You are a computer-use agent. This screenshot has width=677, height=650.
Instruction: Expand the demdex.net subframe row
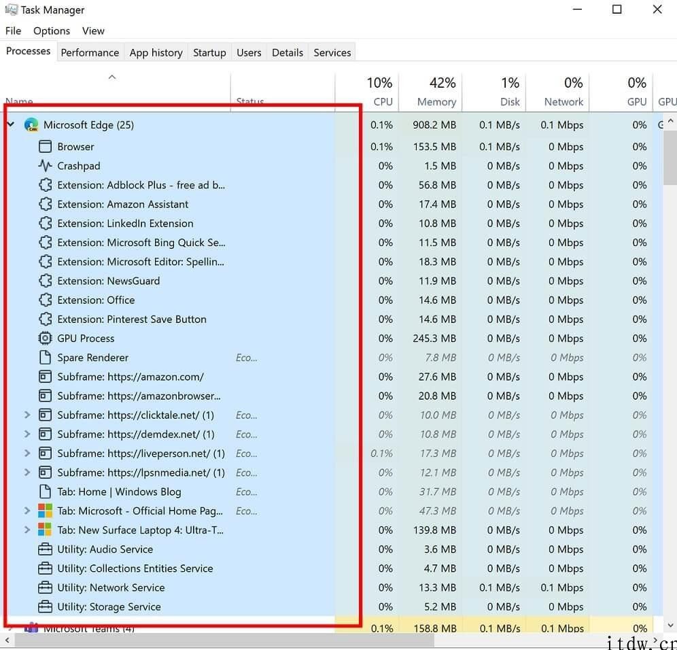(27, 434)
